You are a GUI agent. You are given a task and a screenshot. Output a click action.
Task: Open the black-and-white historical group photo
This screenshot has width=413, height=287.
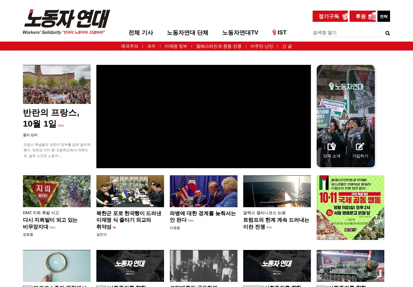[x=204, y=266]
